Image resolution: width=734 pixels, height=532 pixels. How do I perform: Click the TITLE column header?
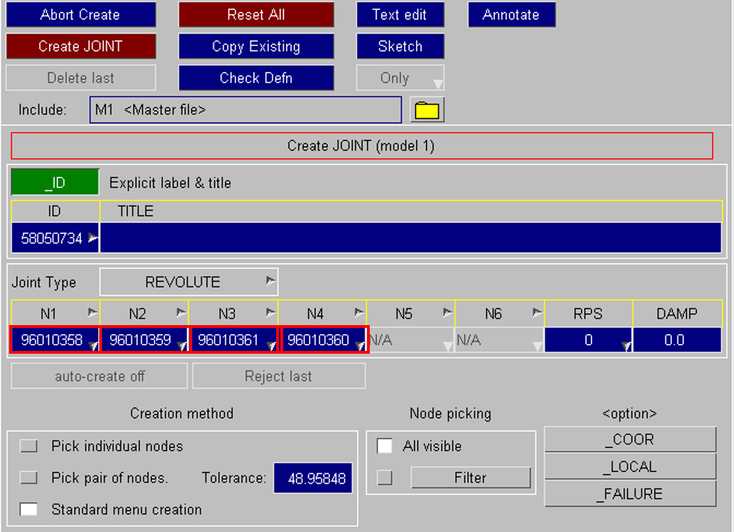(x=410, y=211)
